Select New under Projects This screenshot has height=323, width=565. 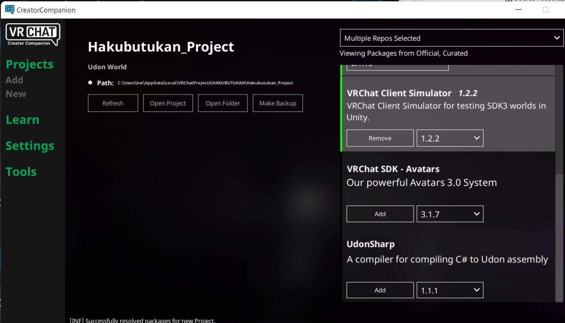(x=16, y=94)
